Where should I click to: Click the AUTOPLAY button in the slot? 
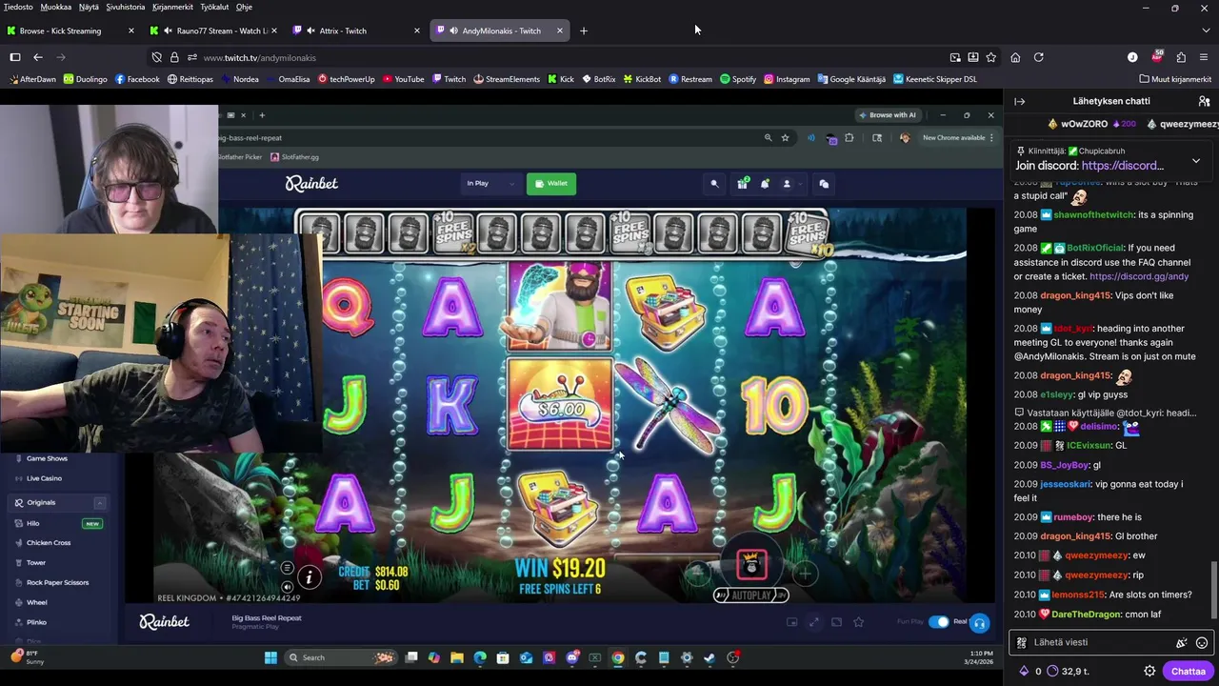(x=751, y=595)
